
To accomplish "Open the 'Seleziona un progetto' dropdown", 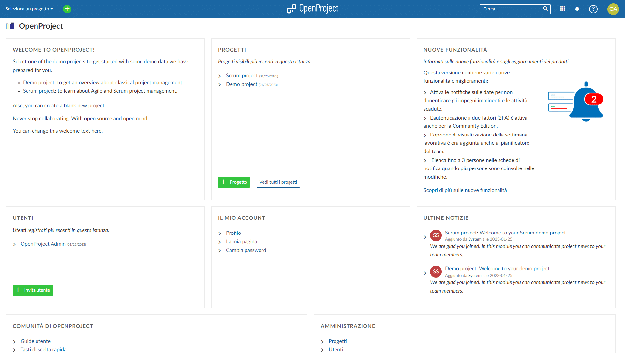I will click(x=29, y=9).
